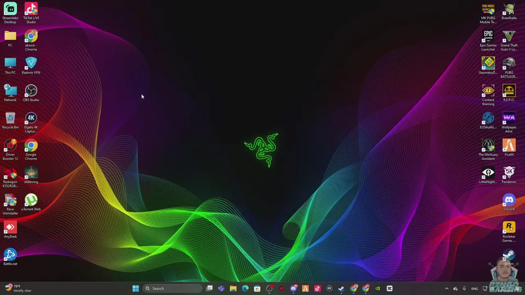Open File Explorer from taskbar
This screenshot has height=295, width=525.
click(x=233, y=288)
